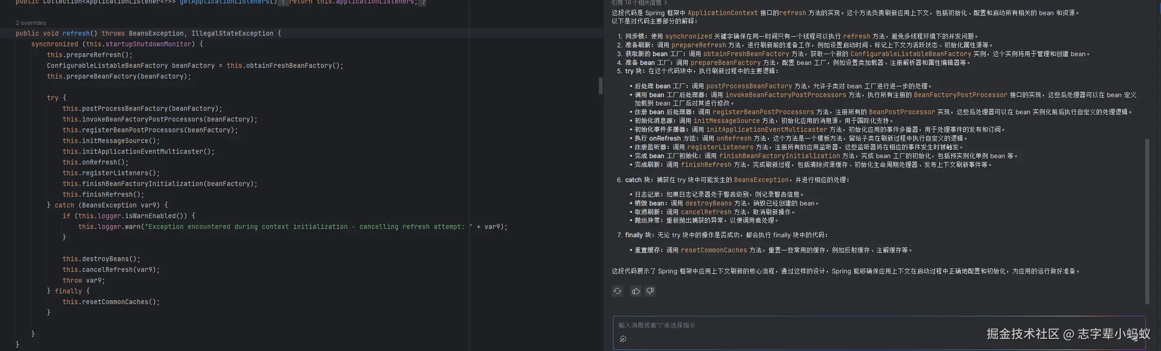
Task: Give the answer a thumbs up
Action: pyautogui.click(x=635, y=291)
